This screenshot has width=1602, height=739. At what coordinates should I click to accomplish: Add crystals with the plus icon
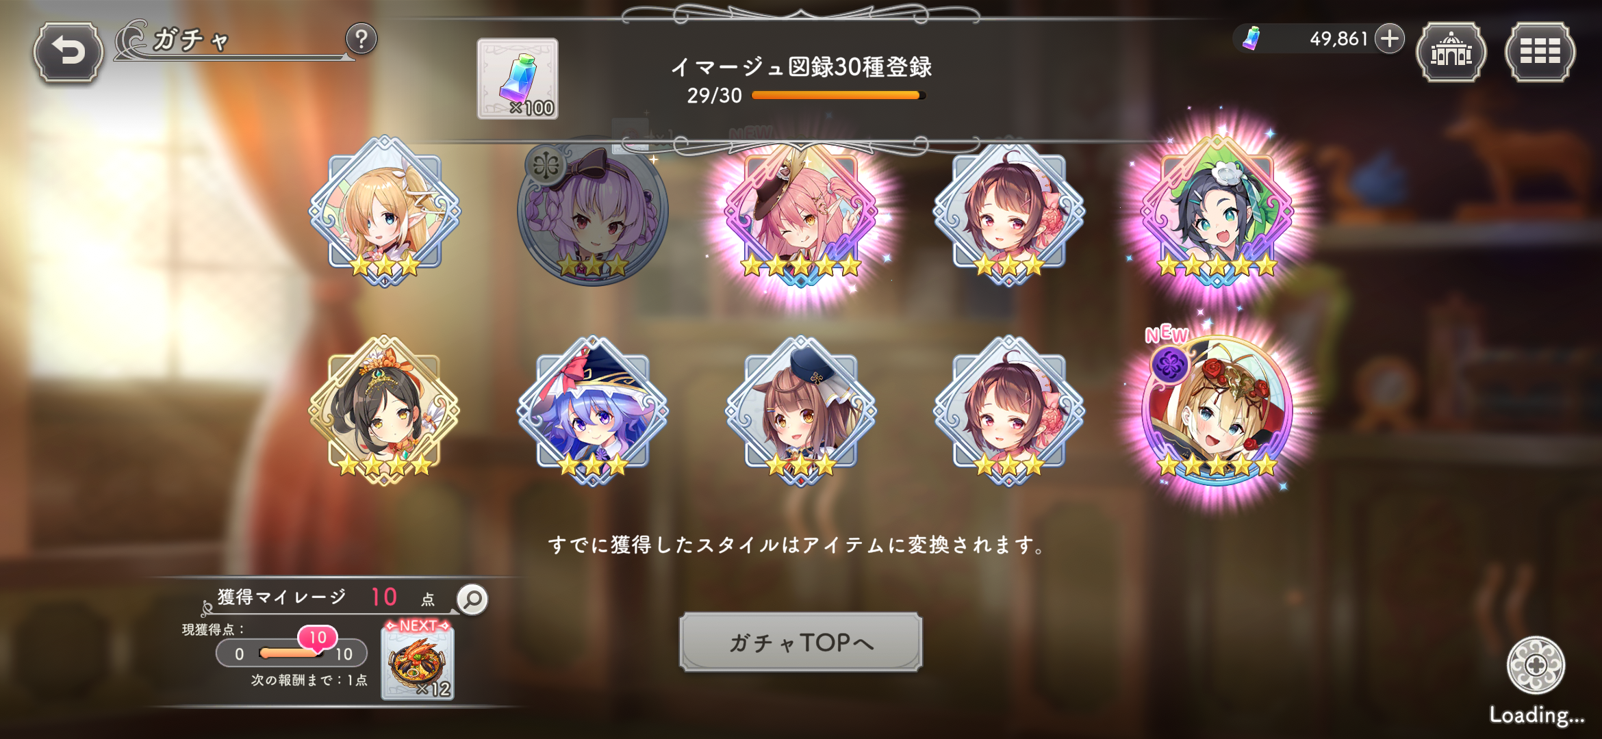(x=1390, y=38)
